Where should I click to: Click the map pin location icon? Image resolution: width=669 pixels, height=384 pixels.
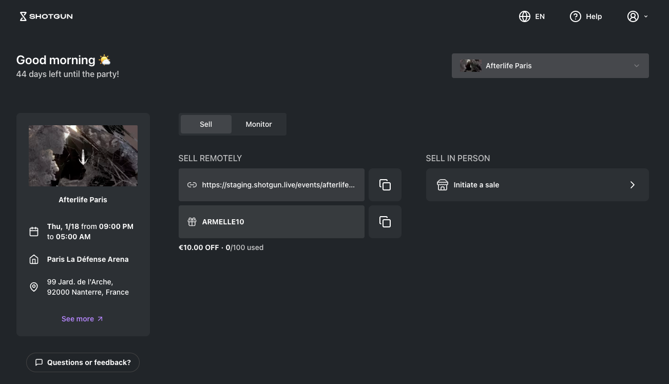click(x=34, y=287)
